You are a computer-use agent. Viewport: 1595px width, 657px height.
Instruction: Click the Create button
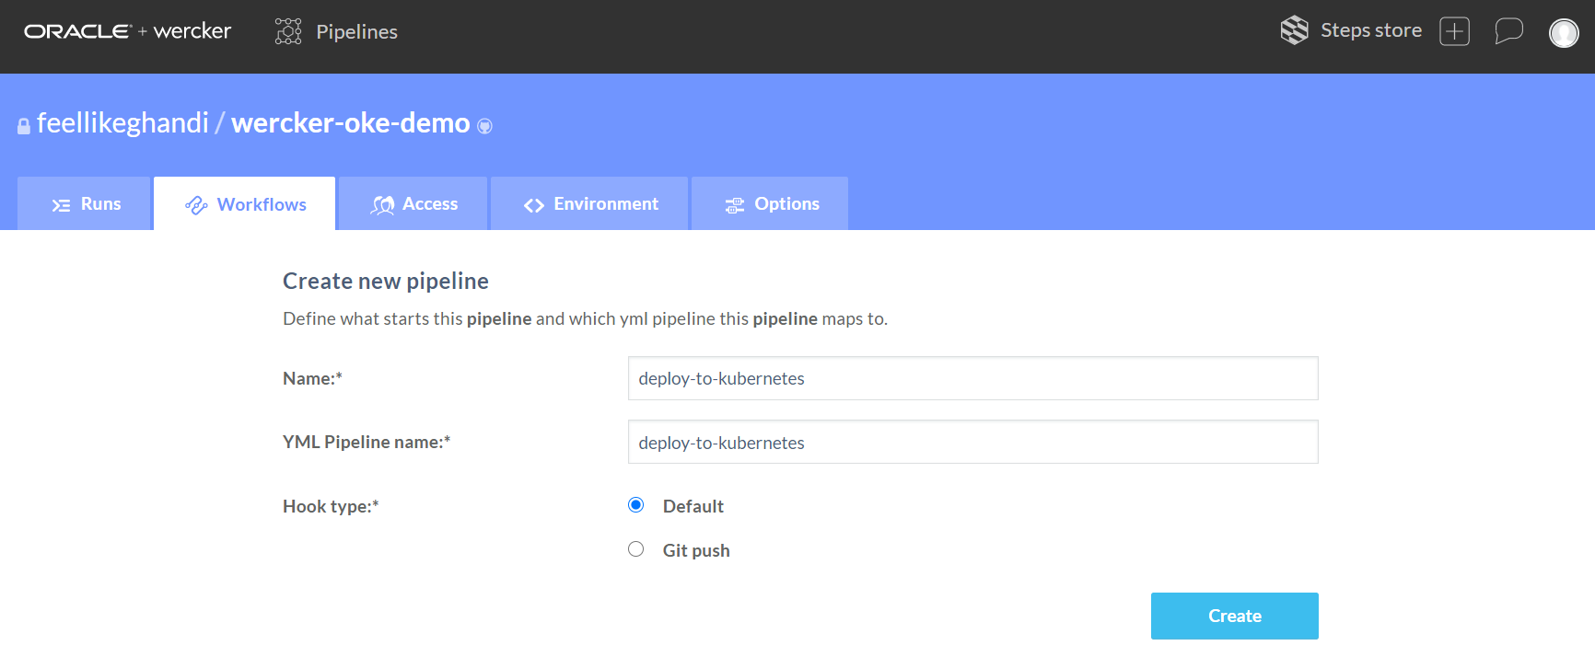click(x=1234, y=616)
